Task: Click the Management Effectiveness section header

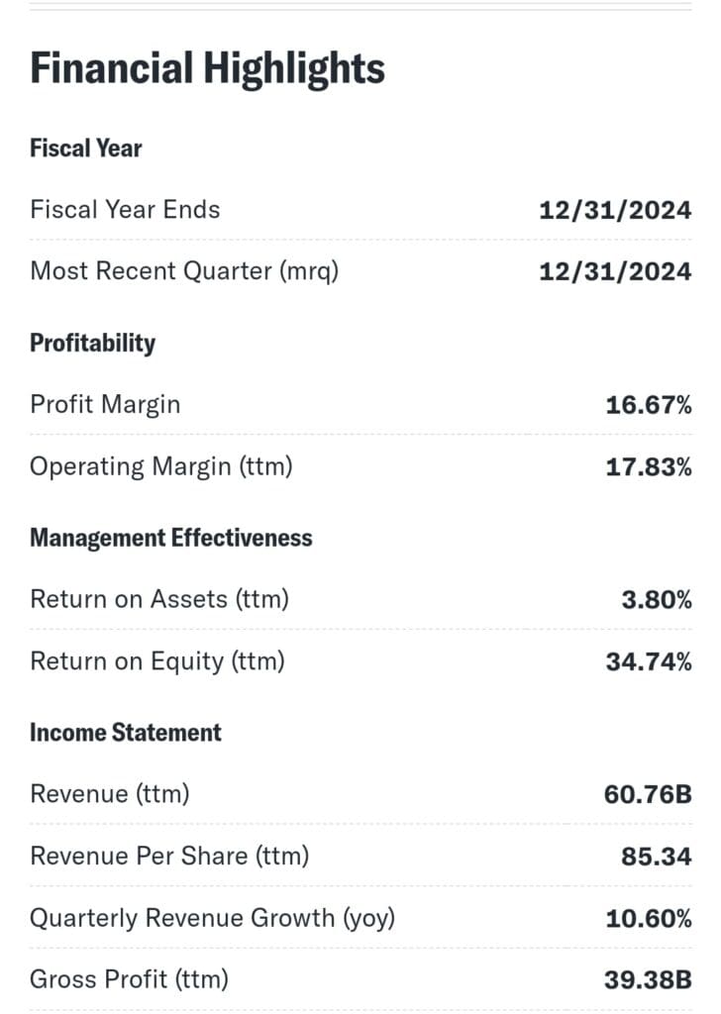Action: pos(171,539)
